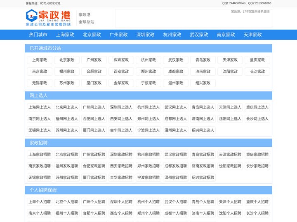The image size is (297, 222).
Task: Select 济南个人招聘 link
Action: point(203,213)
